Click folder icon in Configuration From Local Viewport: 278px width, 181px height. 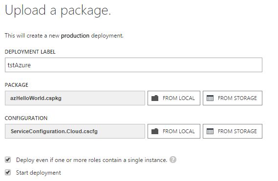(x=155, y=131)
